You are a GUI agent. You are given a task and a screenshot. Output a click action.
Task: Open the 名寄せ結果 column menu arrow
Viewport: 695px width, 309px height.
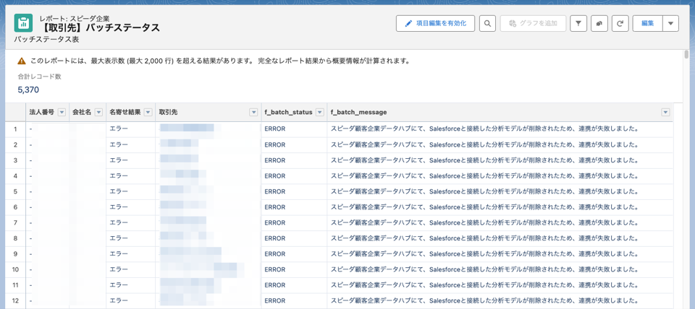[x=148, y=113]
